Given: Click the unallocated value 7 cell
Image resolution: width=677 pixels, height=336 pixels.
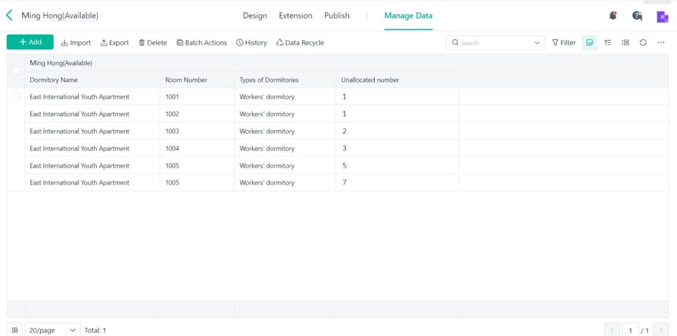Looking at the screenshot, I should (x=397, y=182).
